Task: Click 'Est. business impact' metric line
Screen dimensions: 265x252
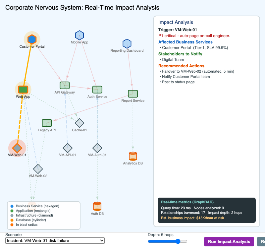Action: click(192, 218)
